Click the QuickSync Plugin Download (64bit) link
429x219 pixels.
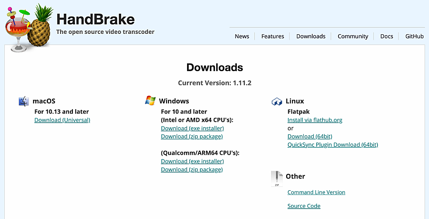coord(333,144)
